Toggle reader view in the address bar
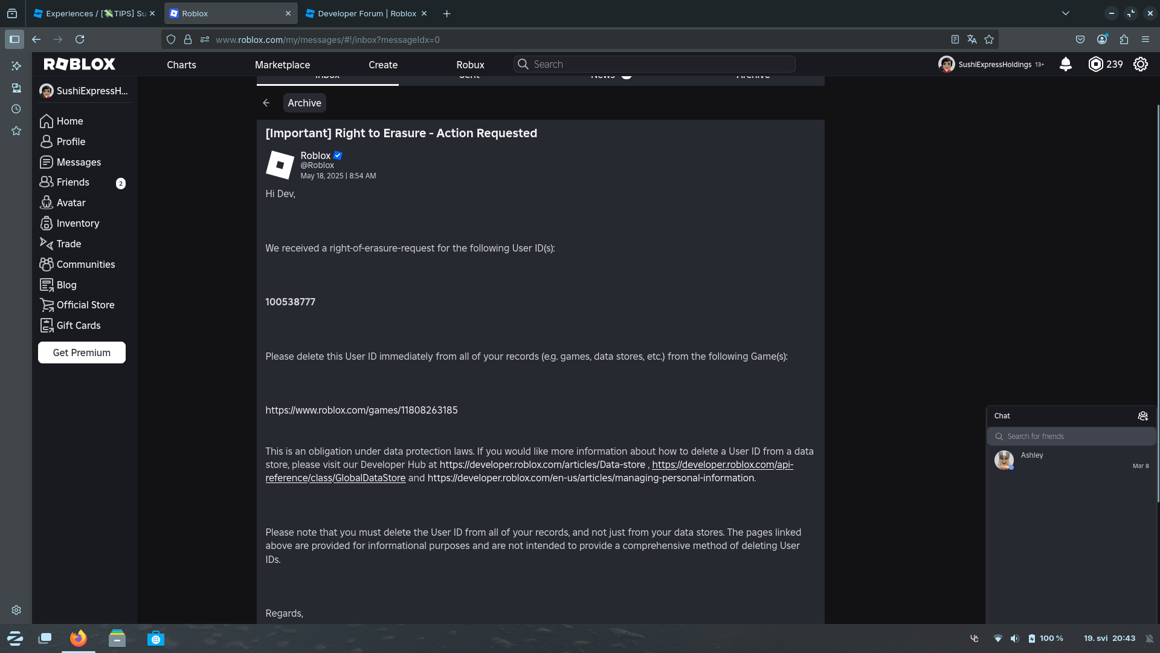1160x653 pixels. [955, 39]
